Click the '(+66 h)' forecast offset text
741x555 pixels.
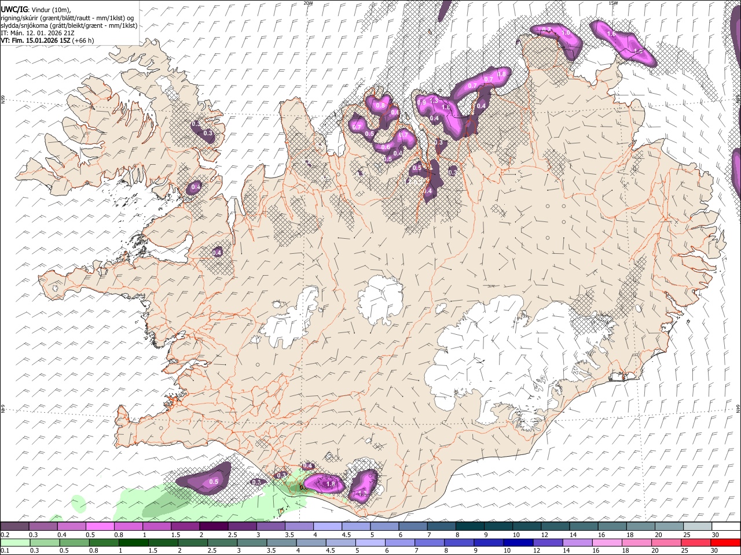pos(83,40)
